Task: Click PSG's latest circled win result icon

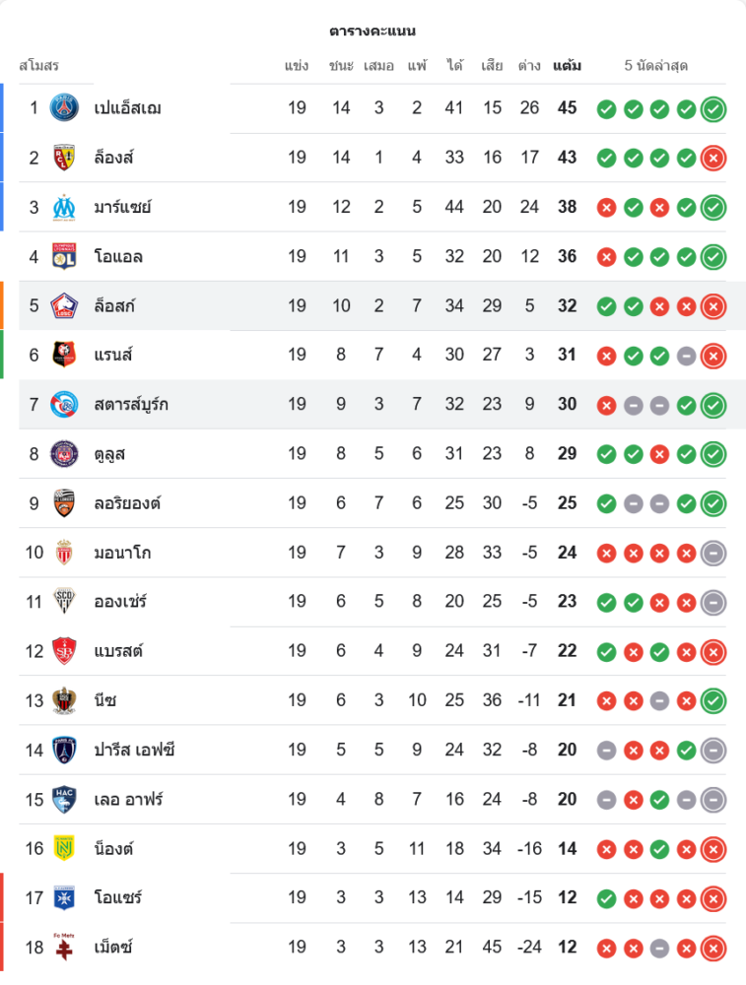Action: point(713,108)
